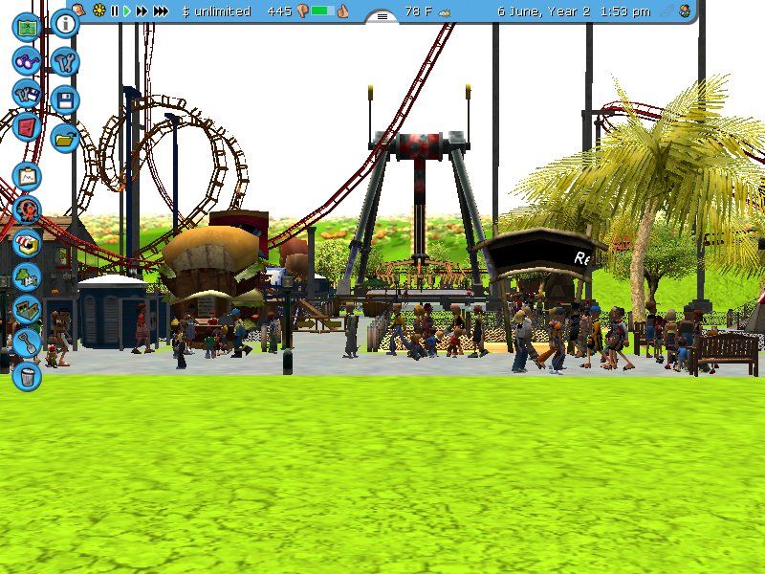Viewport: 765px width, 574px height.
Task: Set triple fast-forward speed
Action: [161, 11]
